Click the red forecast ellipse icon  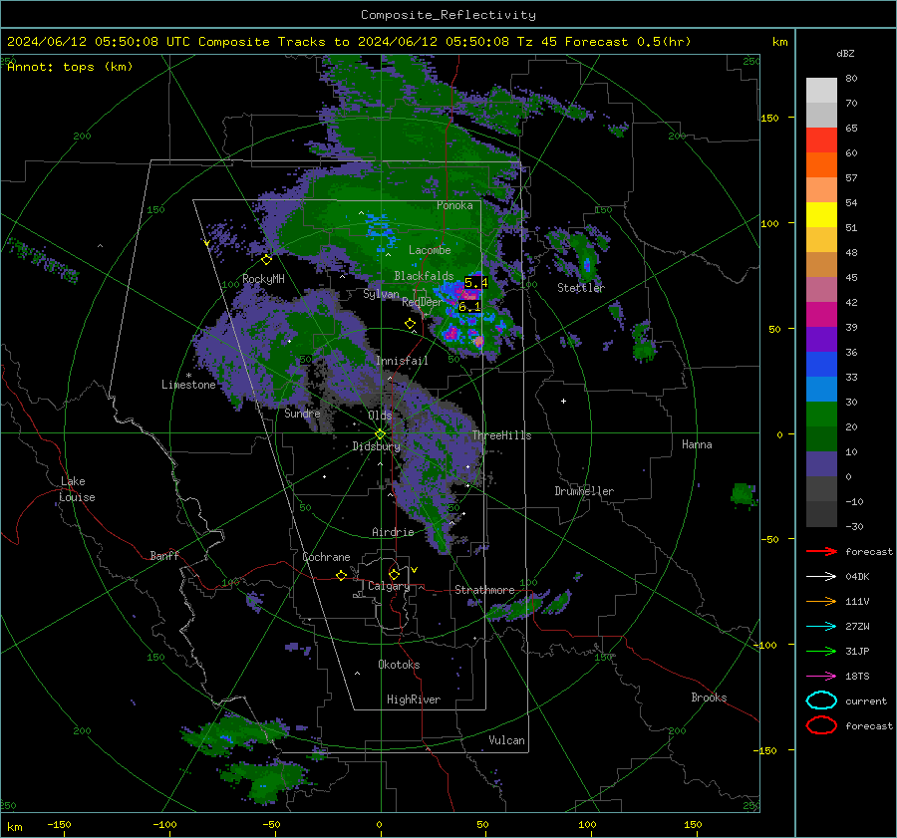(821, 725)
